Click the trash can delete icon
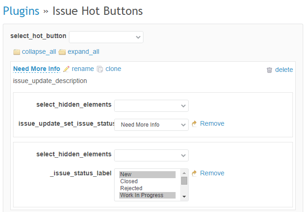Screen dimensions: 306x212 269,70
